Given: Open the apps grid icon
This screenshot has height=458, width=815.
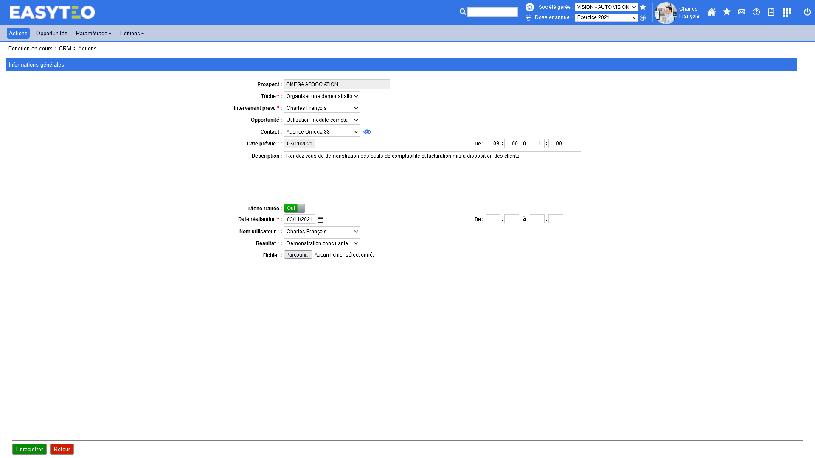Looking at the screenshot, I should [787, 13].
